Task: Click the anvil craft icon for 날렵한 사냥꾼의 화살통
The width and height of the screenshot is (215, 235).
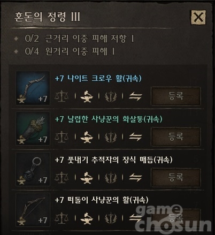Action: (87, 137)
